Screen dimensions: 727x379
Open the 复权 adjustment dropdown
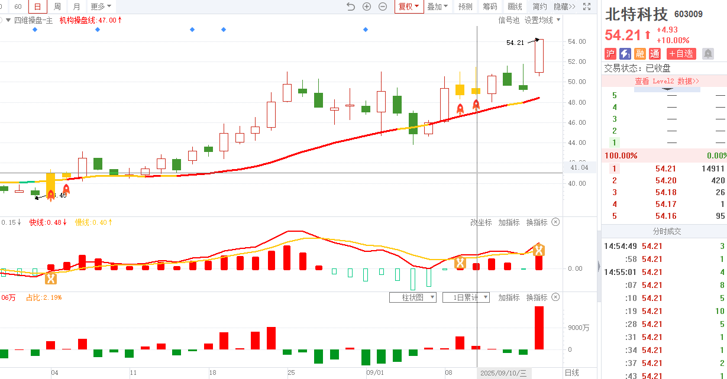pyautogui.click(x=408, y=7)
